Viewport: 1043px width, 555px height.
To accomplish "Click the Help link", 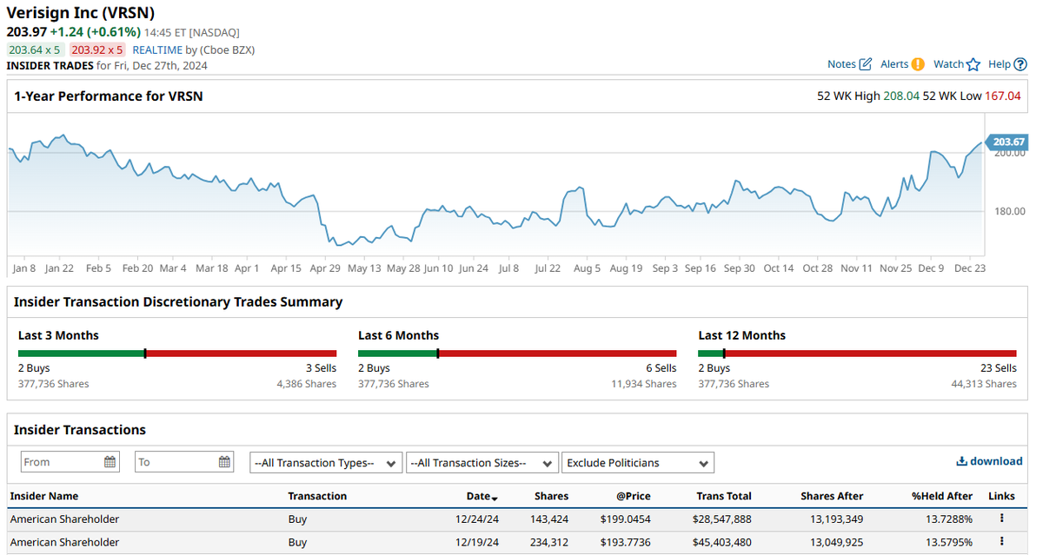I will [1000, 64].
